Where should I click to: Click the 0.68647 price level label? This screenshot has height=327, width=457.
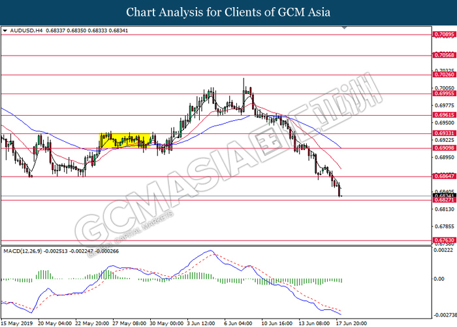(x=444, y=176)
